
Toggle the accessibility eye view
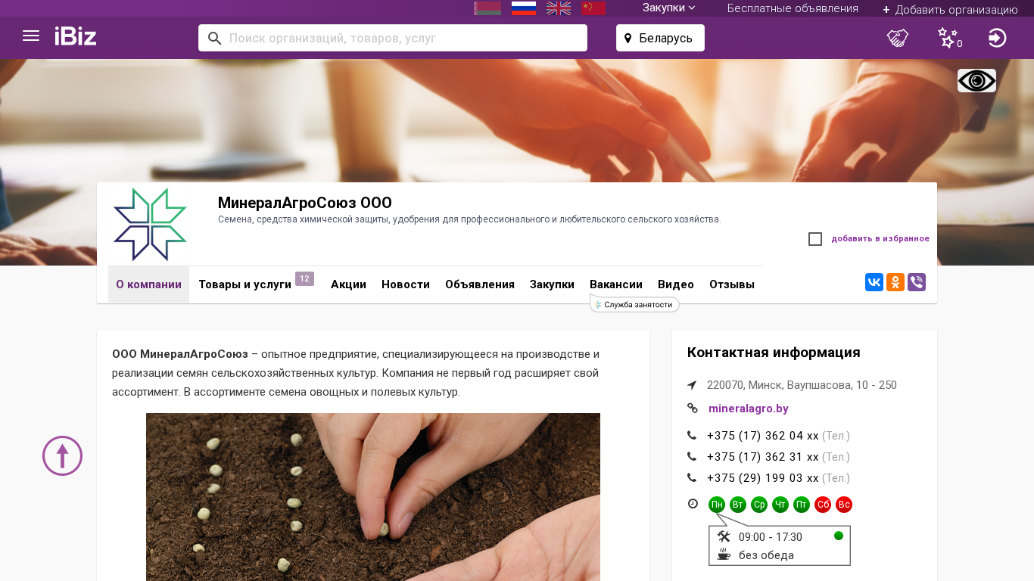pos(976,81)
